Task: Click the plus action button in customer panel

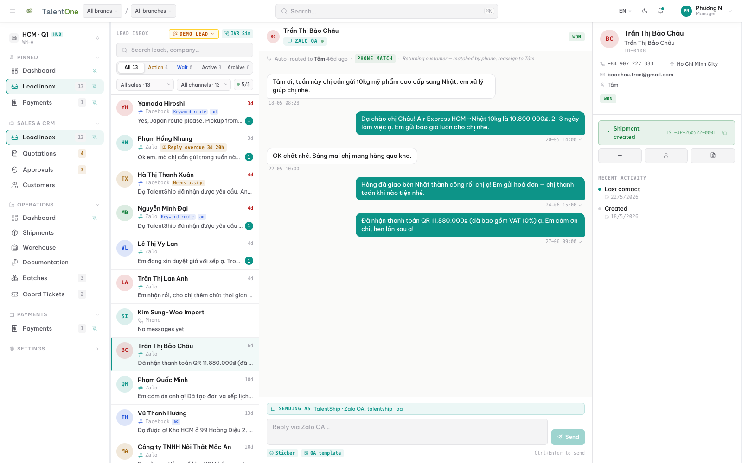Action: coord(620,156)
